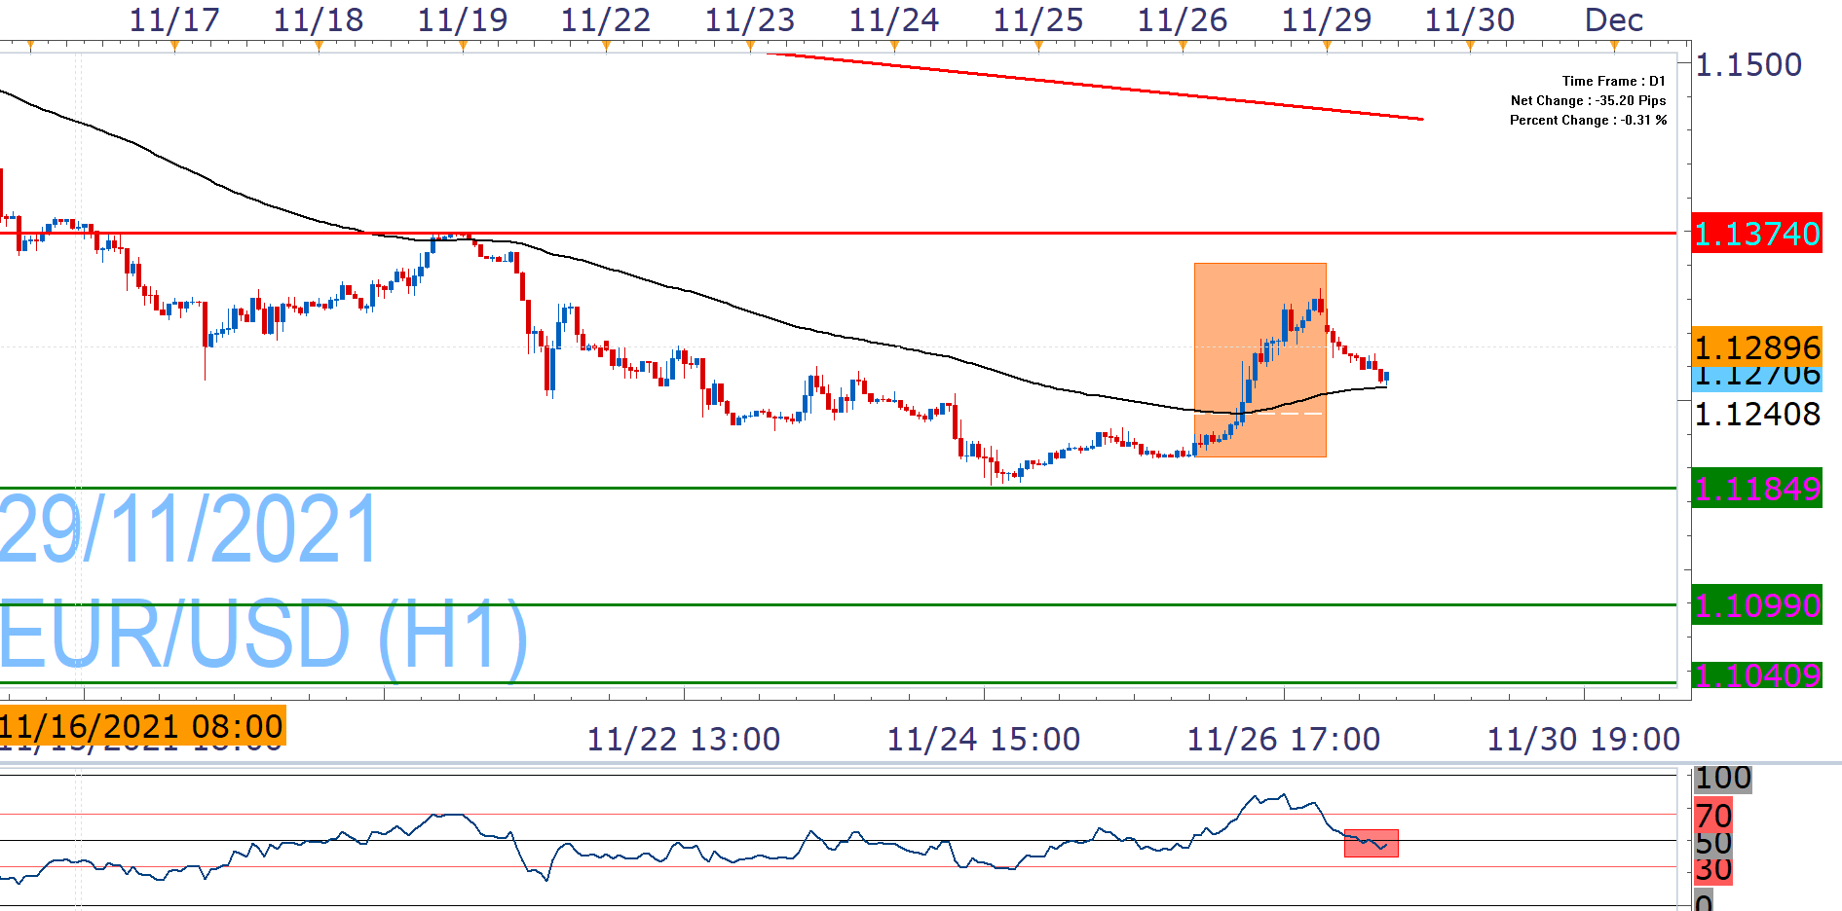Click the RSI 70 overbought level label
Image resolution: width=1842 pixels, height=911 pixels.
click(1713, 816)
